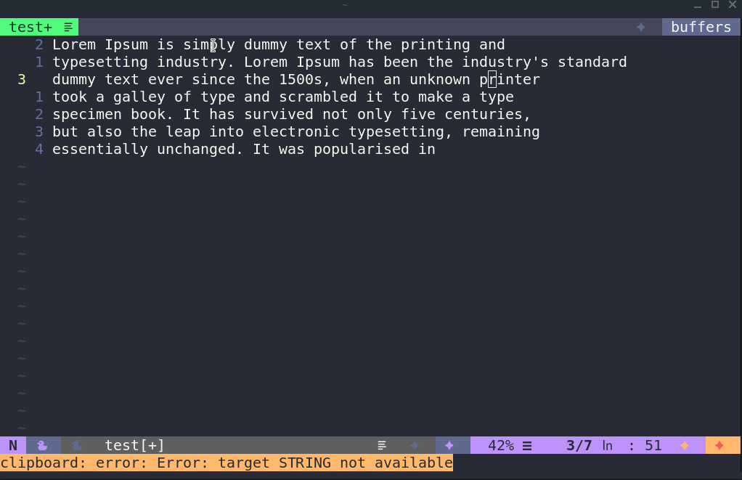Click line number 3 in the gutter

click(21, 79)
